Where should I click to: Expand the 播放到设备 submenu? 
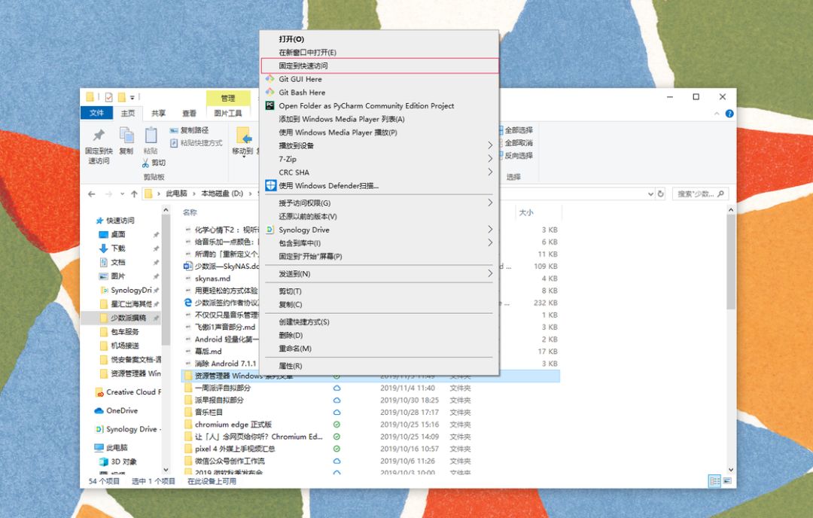[x=379, y=146]
